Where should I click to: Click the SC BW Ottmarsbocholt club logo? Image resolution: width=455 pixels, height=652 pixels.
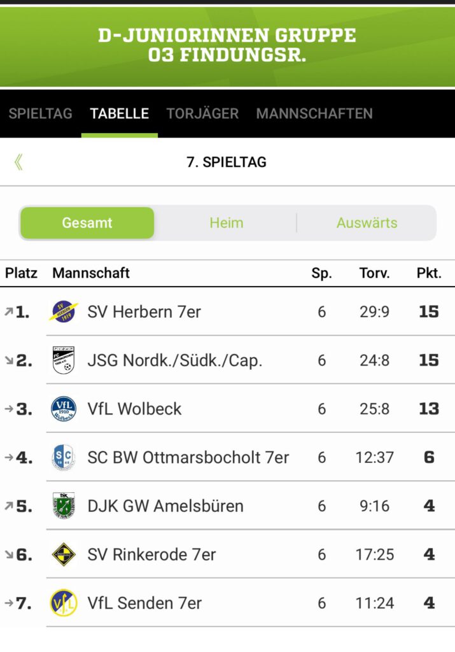(x=64, y=457)
